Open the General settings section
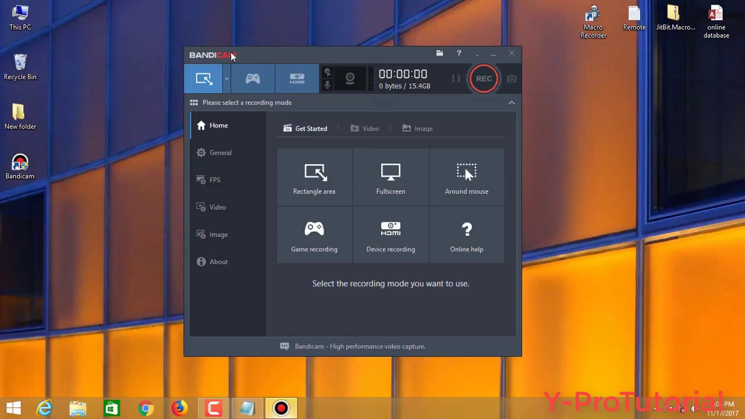745x419 pixels. click(228, 152)
